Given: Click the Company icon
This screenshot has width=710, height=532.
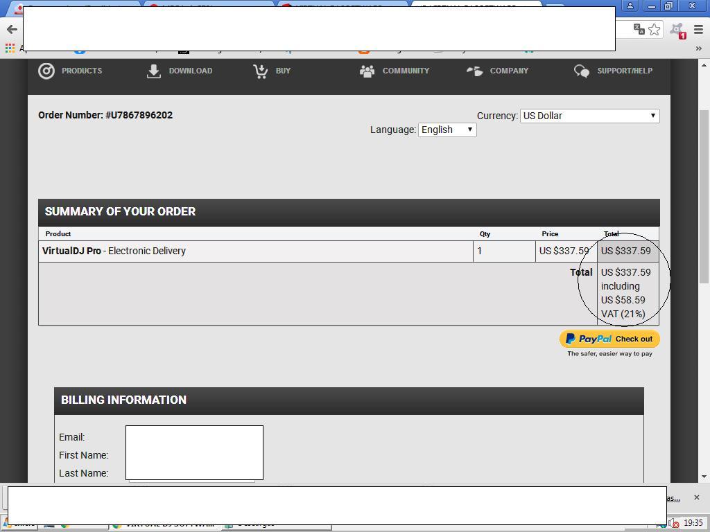Looking at the screenshot, I should (475, 71).
